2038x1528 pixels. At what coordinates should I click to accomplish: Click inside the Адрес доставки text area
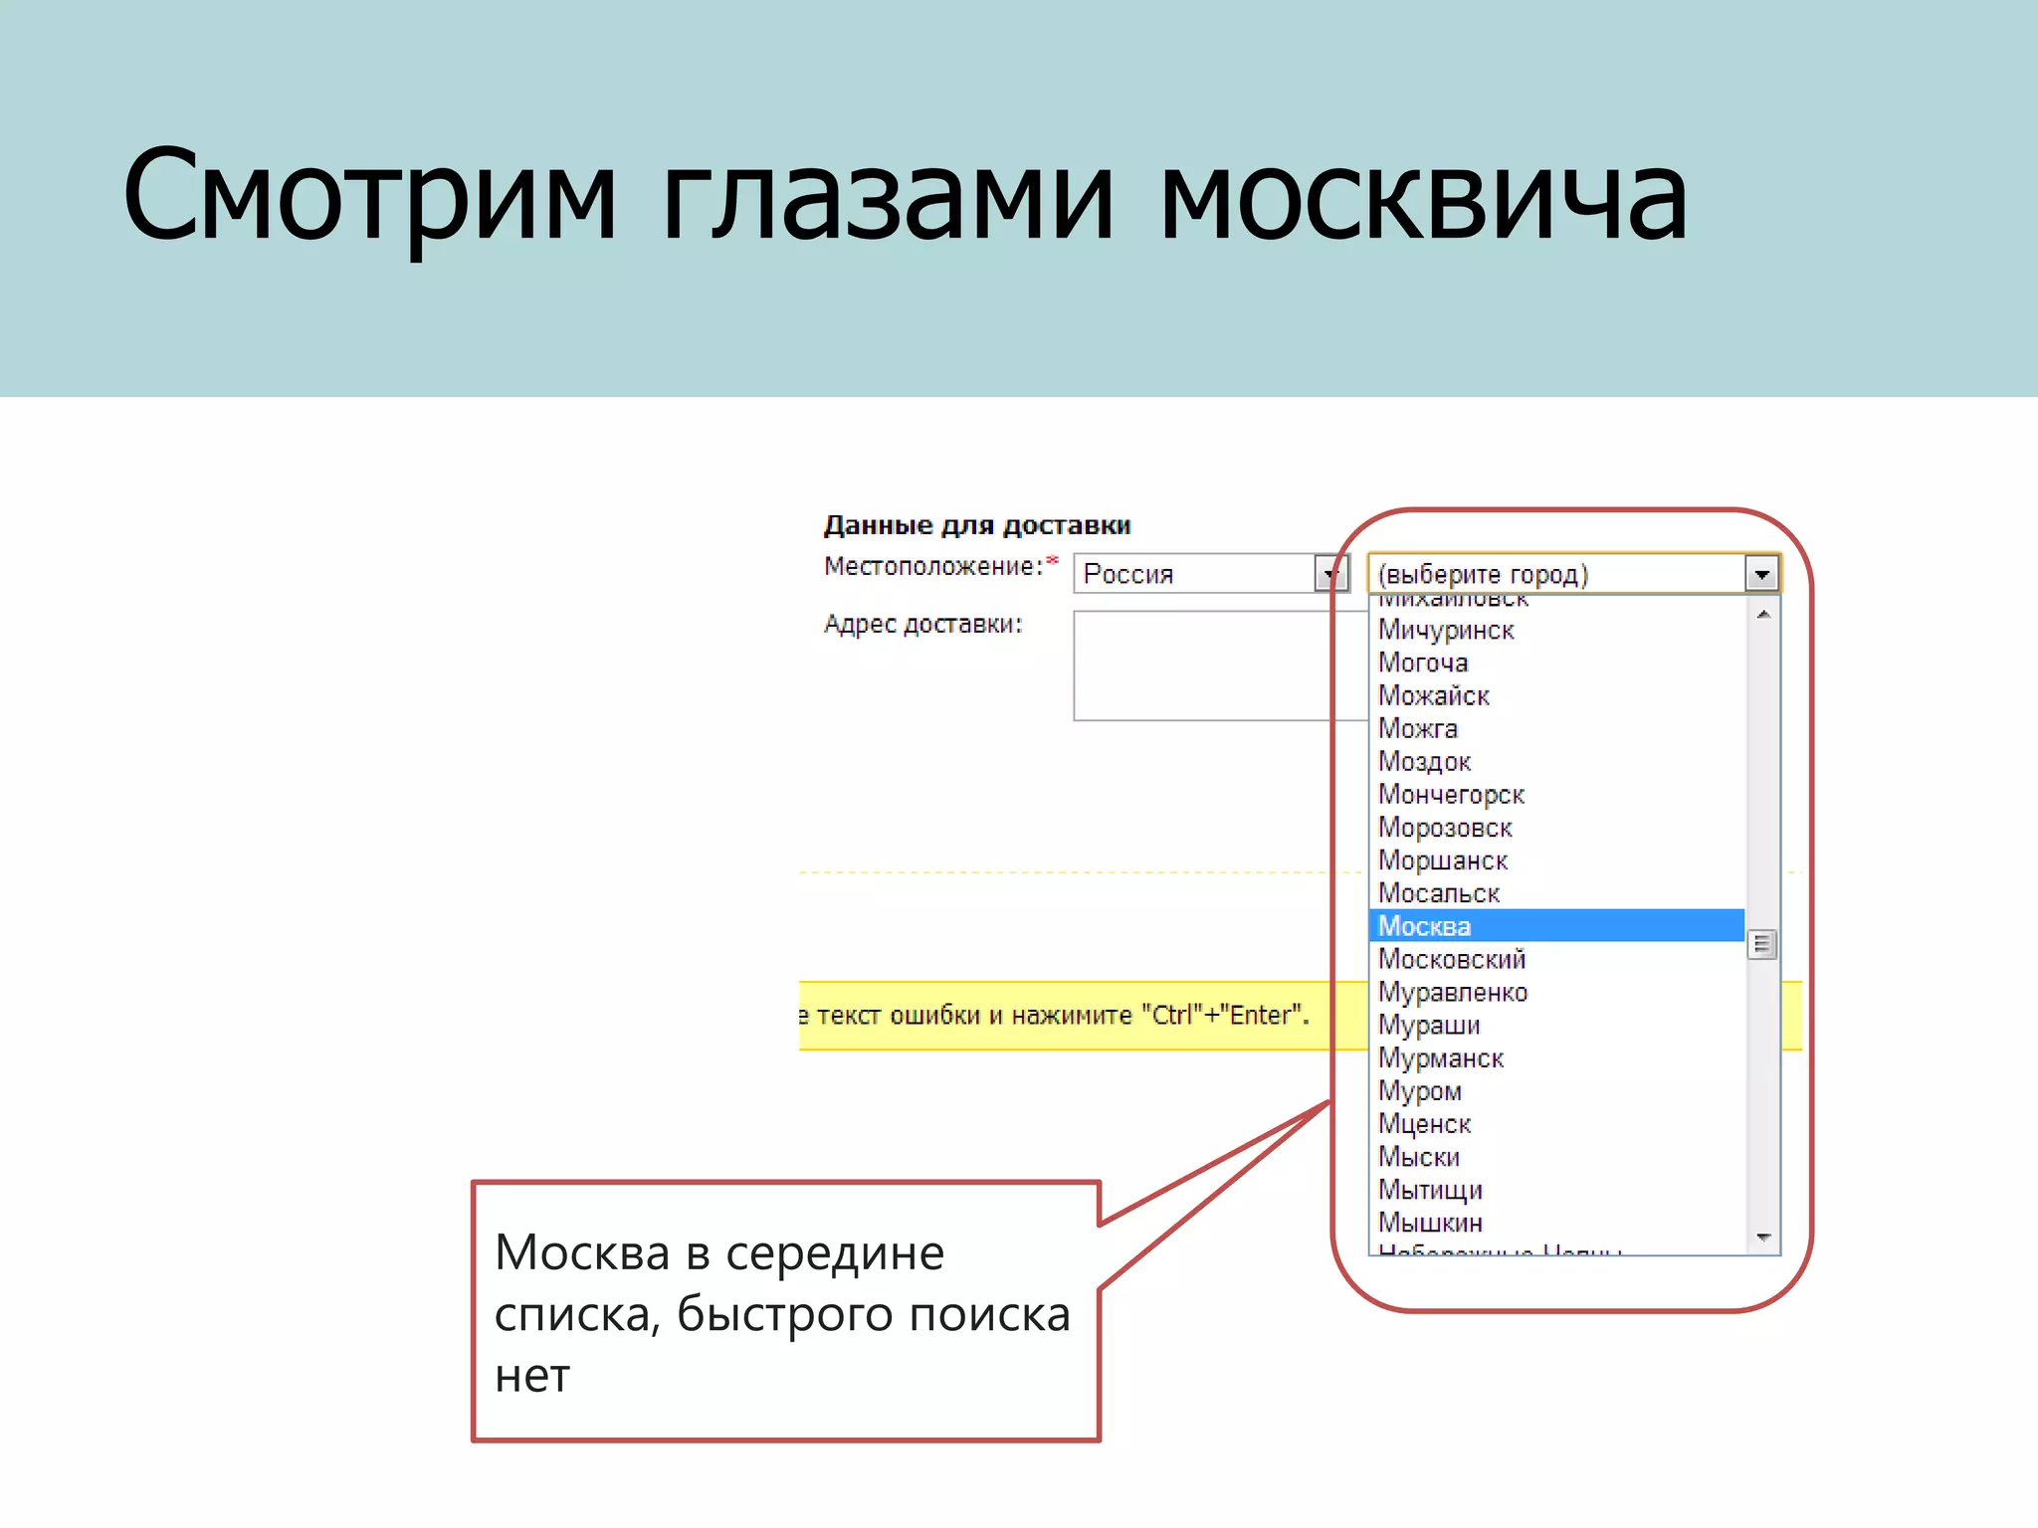(x=1220, y=666)
